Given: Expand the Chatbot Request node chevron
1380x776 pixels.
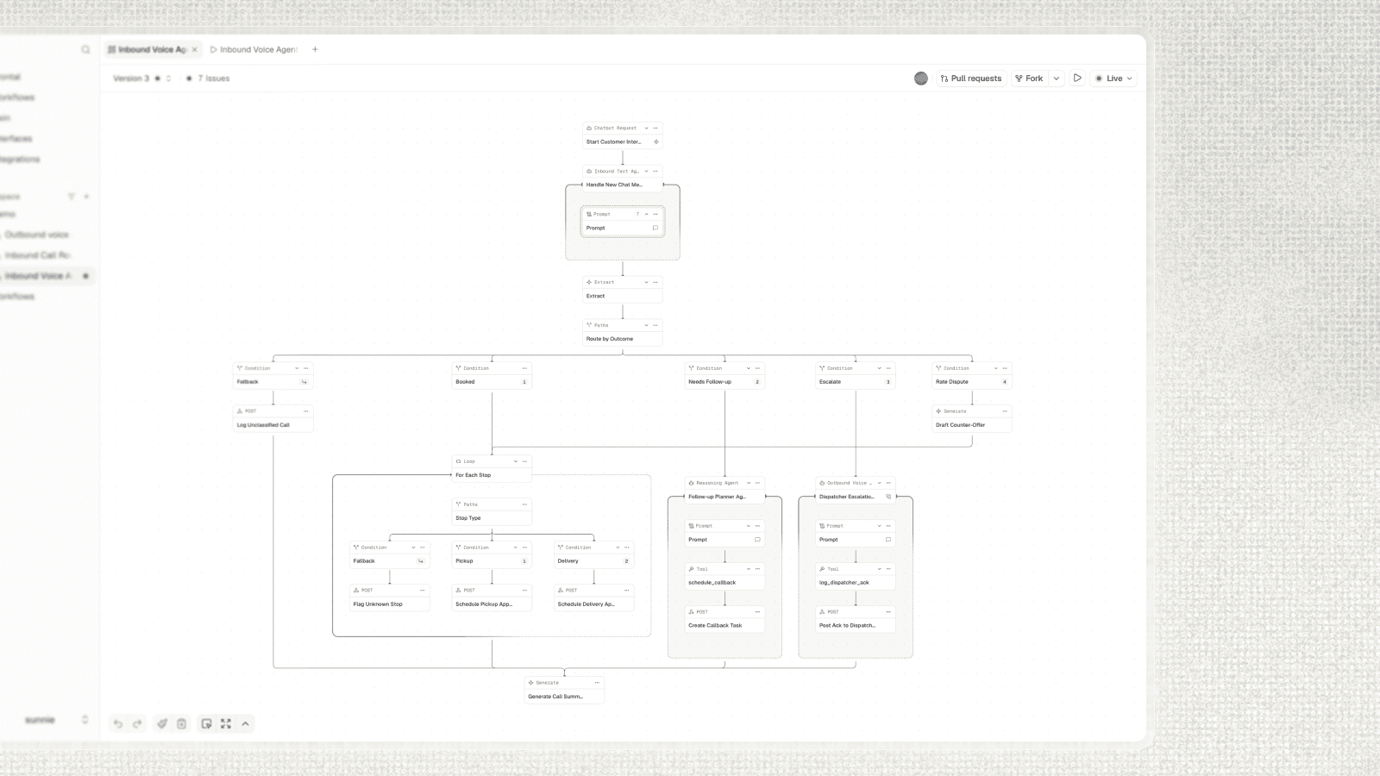Looking at the screenshot, I should (x=646, y=128).
